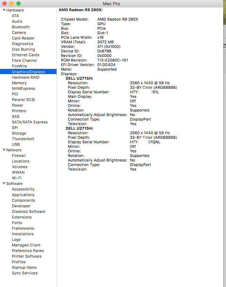Open the Card Reader entry
This screenshot has width=226, height=287.
tap(23, 38)
